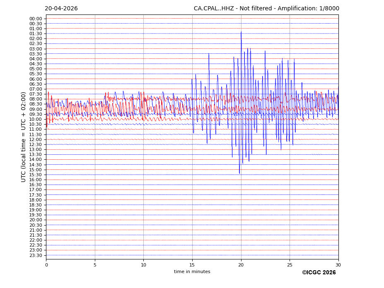Select the 12:00 time row label
Viewport: 384px width, 288px height.
click(36, 139)
